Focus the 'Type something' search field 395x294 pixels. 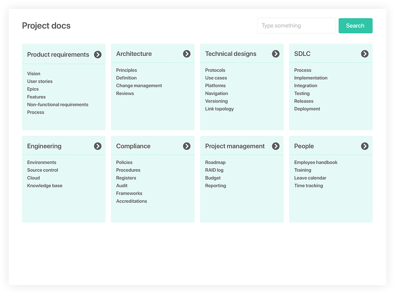coord(296,25)
